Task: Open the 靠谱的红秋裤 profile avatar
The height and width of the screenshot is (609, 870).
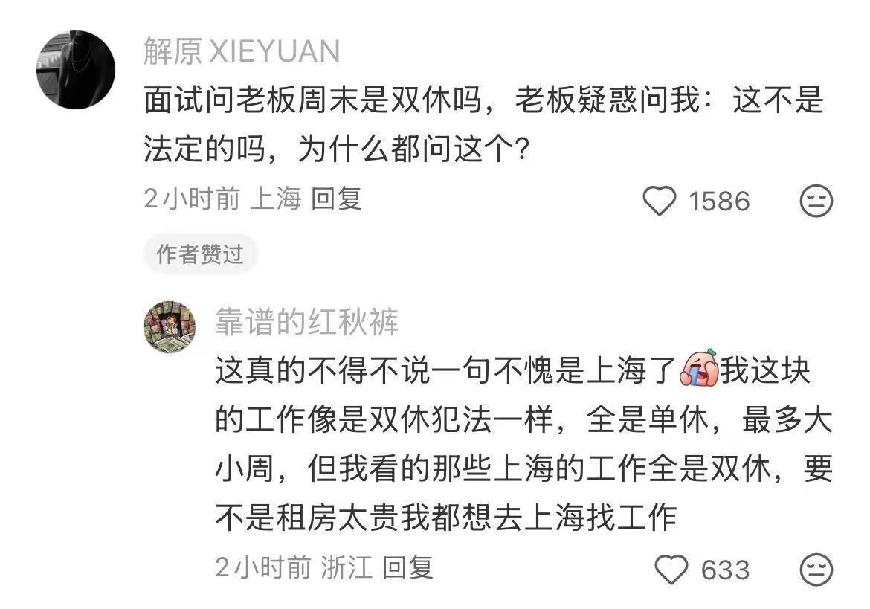Action: click(x=170, y=327)
